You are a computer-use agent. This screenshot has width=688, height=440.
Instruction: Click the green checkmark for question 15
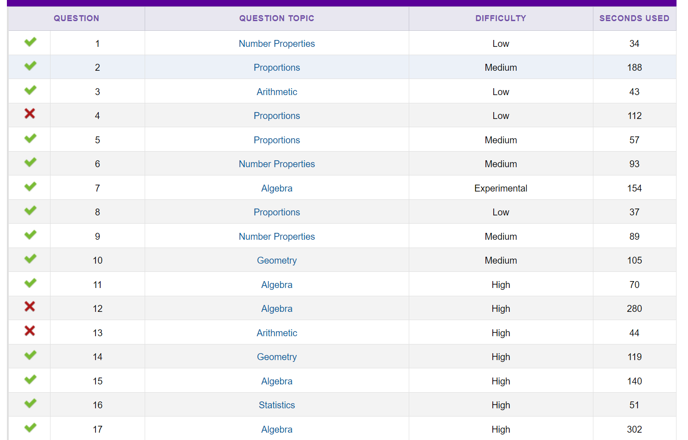click(x=30, y=380)
